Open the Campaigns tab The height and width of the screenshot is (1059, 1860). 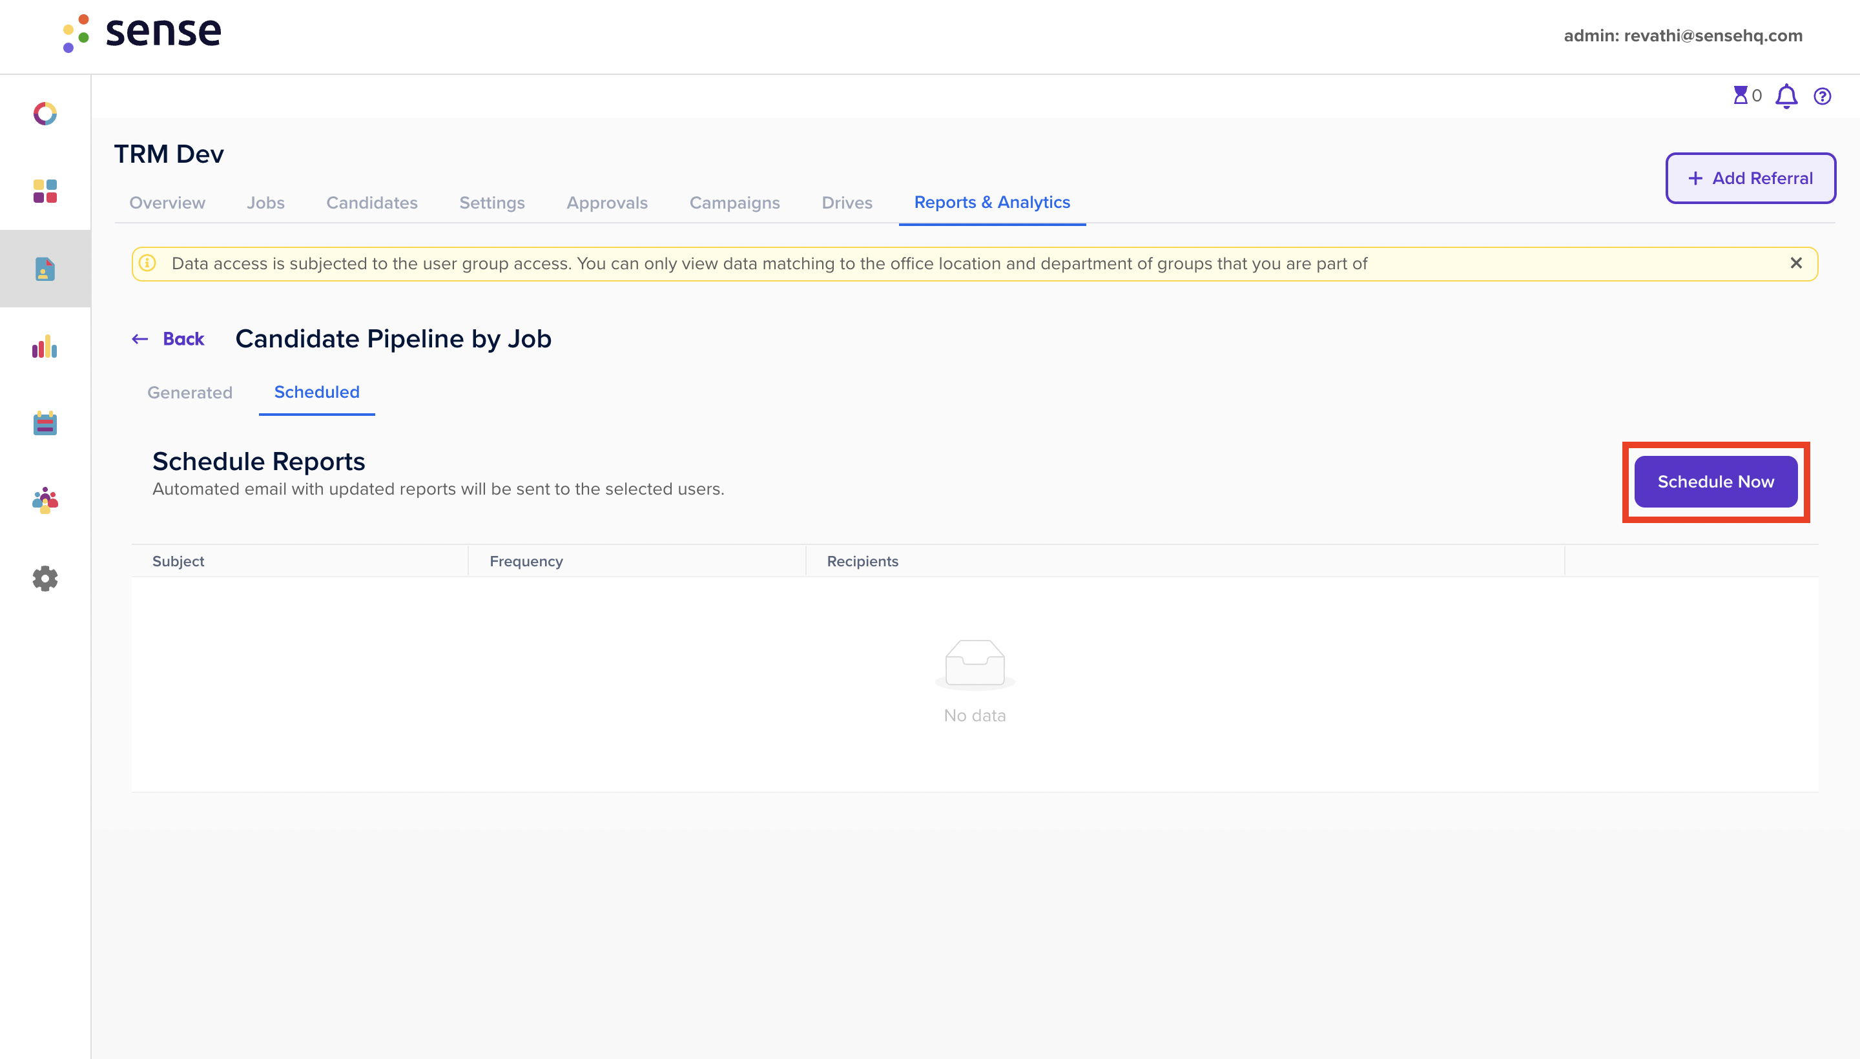(735, 203)
